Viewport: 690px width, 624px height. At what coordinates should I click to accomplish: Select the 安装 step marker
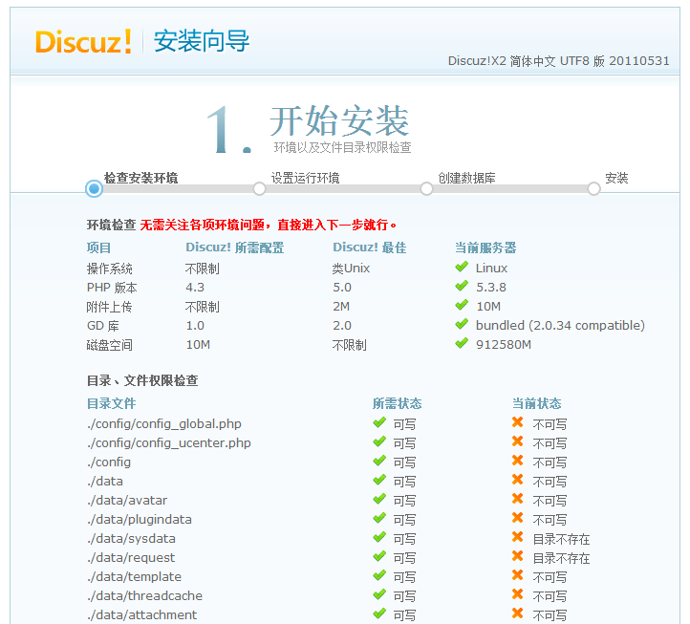tap(593, 189)
